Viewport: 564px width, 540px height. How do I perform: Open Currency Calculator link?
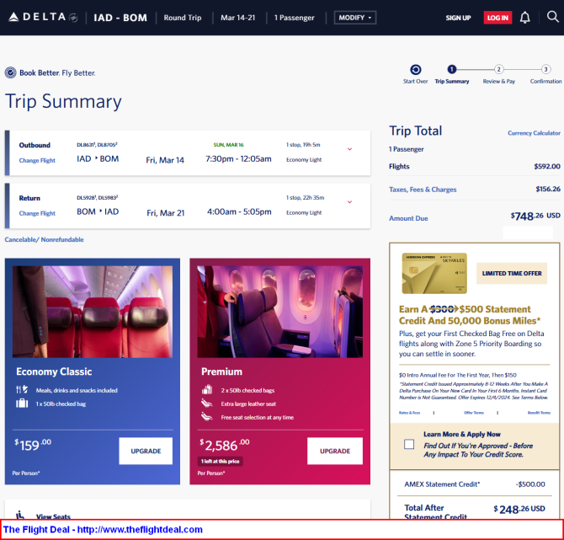[534, 133]
